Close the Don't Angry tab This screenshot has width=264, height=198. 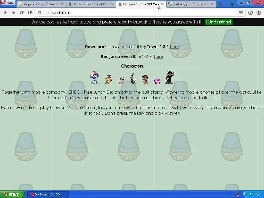[x=212, y=4]
